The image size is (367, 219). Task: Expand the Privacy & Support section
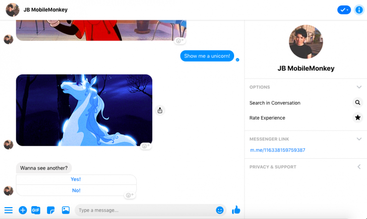click(x=359, y=167)
